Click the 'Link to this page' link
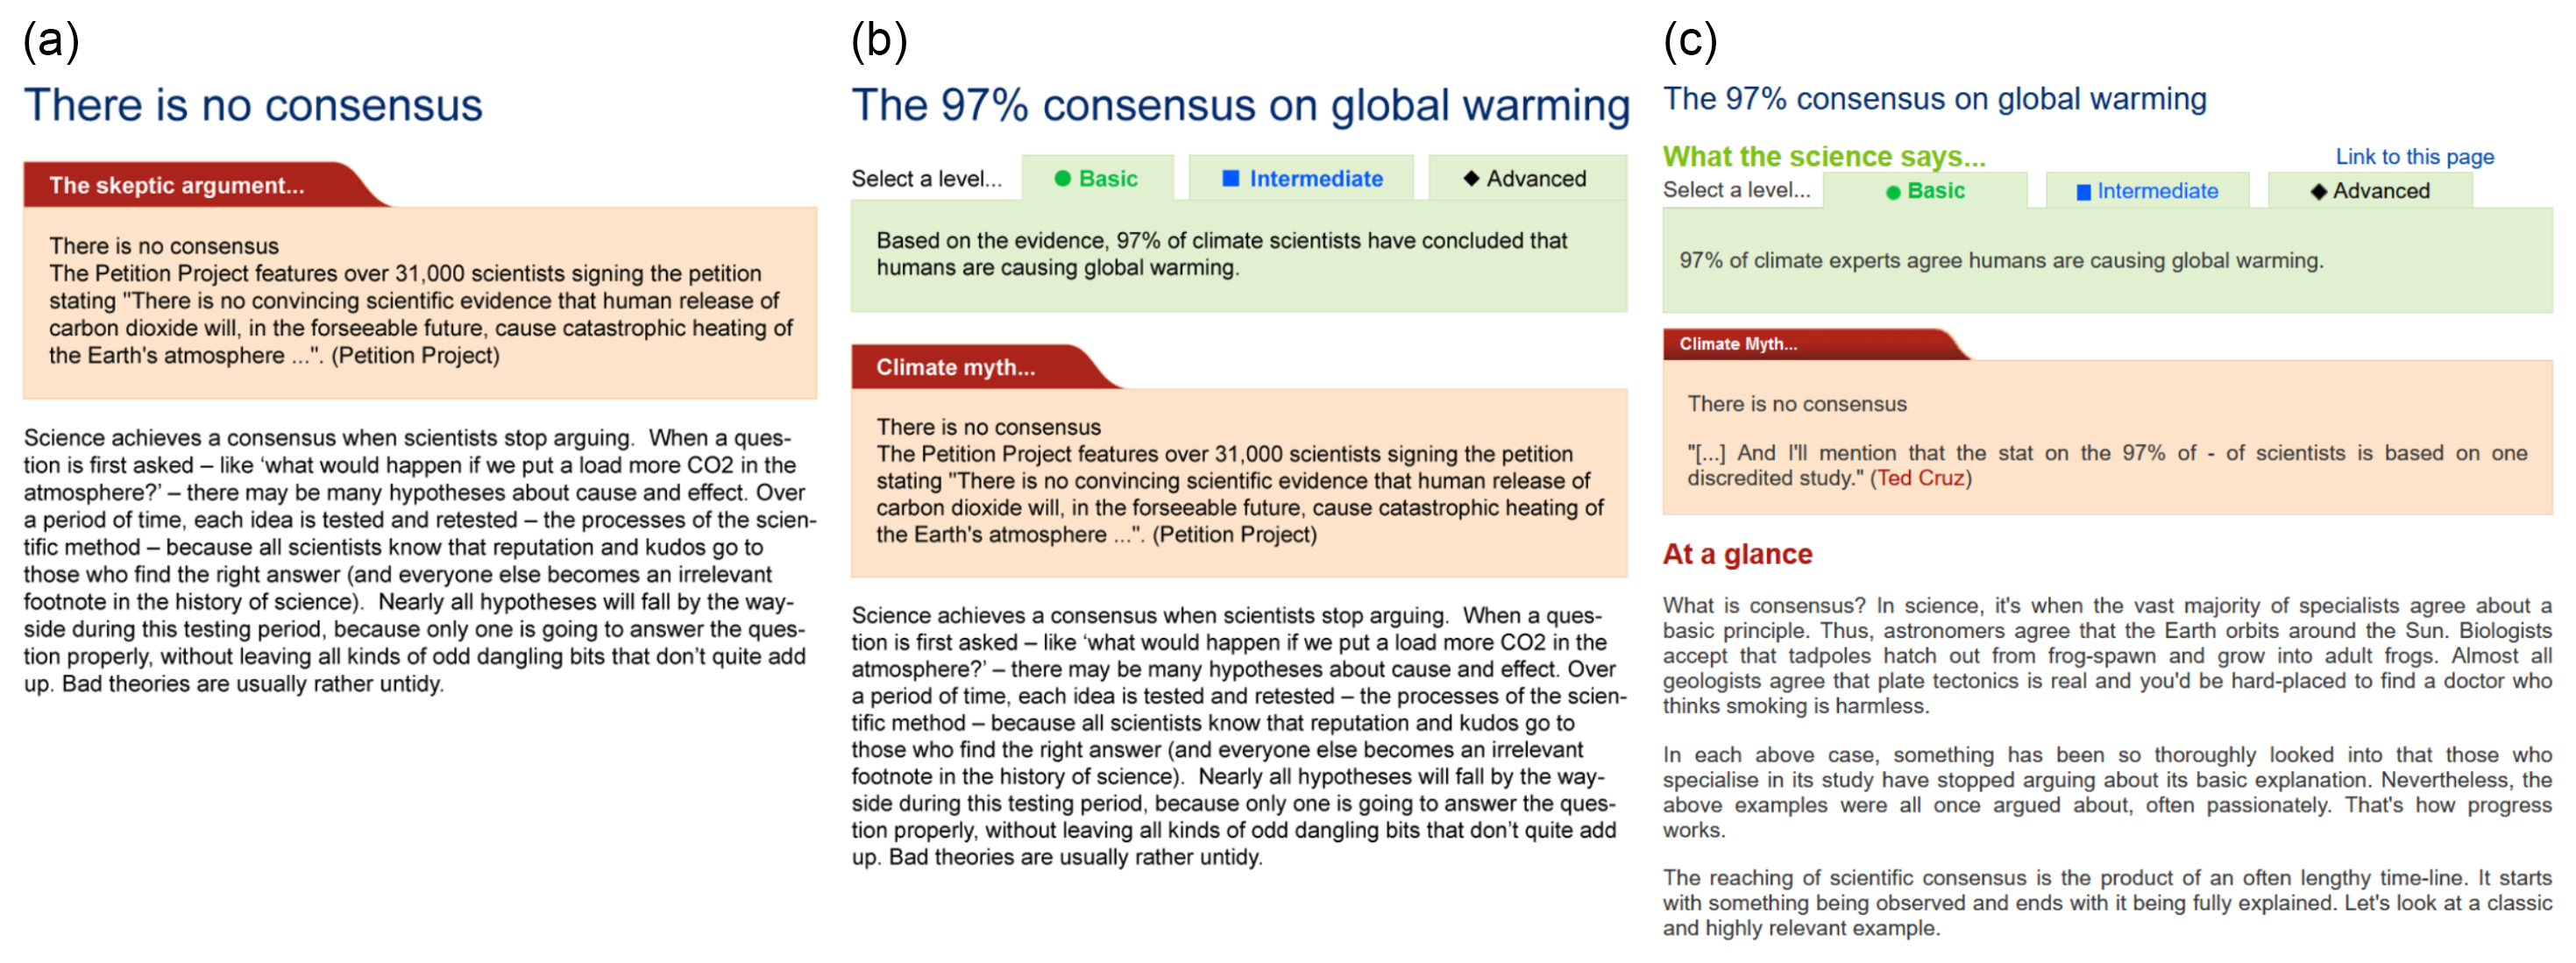This screenshot has width=2576, height=963. pyautogui.click(x=2414, y=157)
